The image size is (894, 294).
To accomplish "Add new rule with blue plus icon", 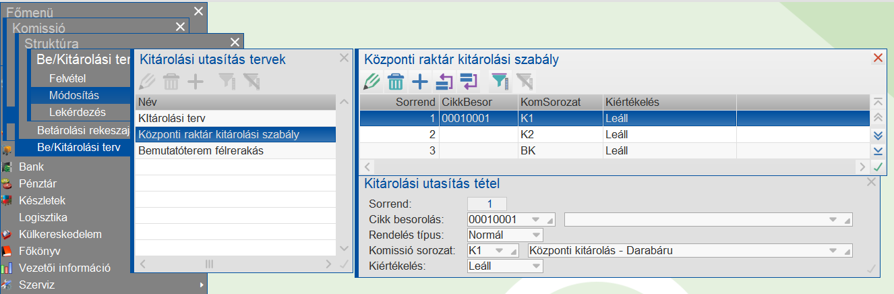I will 420,82.
